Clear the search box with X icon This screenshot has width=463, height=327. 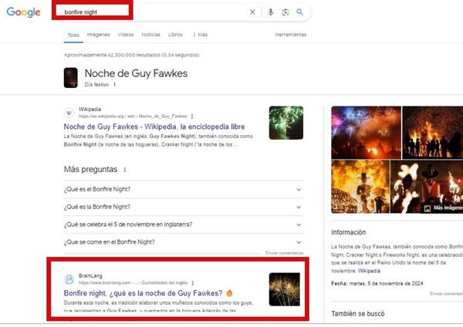(252, 12)
